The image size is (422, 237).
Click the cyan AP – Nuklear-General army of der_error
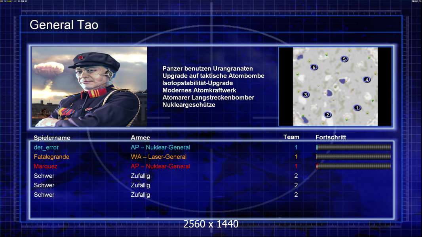160,147
